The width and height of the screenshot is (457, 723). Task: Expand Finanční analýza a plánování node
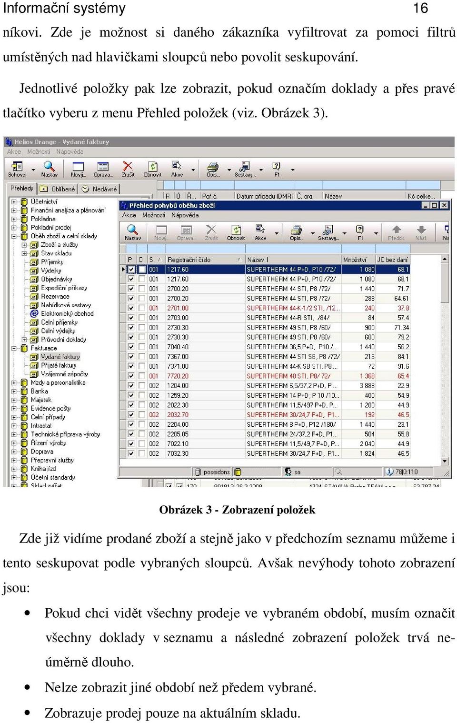point(14,210)
